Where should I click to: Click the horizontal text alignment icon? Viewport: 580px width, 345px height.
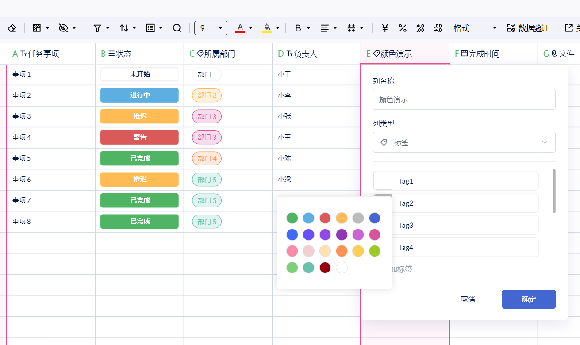[325, 28]
